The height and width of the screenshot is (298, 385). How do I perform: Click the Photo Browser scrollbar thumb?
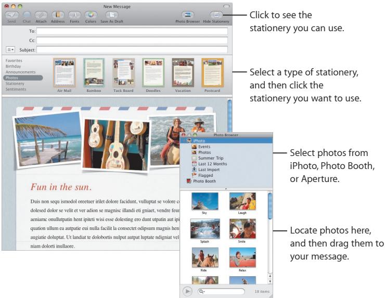270,206
